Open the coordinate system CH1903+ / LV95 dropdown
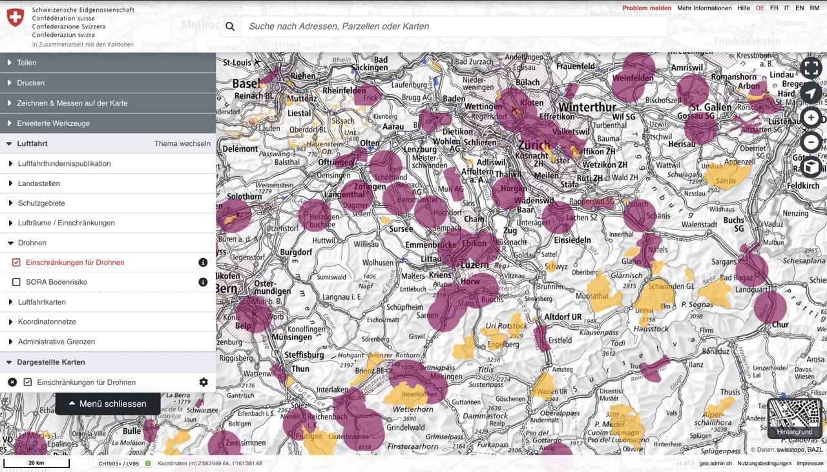827x472 pixels. point(119,463)
